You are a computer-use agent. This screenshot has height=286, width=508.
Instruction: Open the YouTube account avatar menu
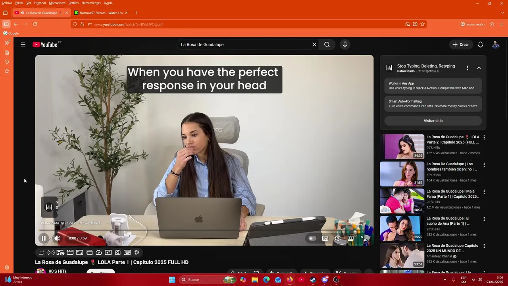coord(496,44)
